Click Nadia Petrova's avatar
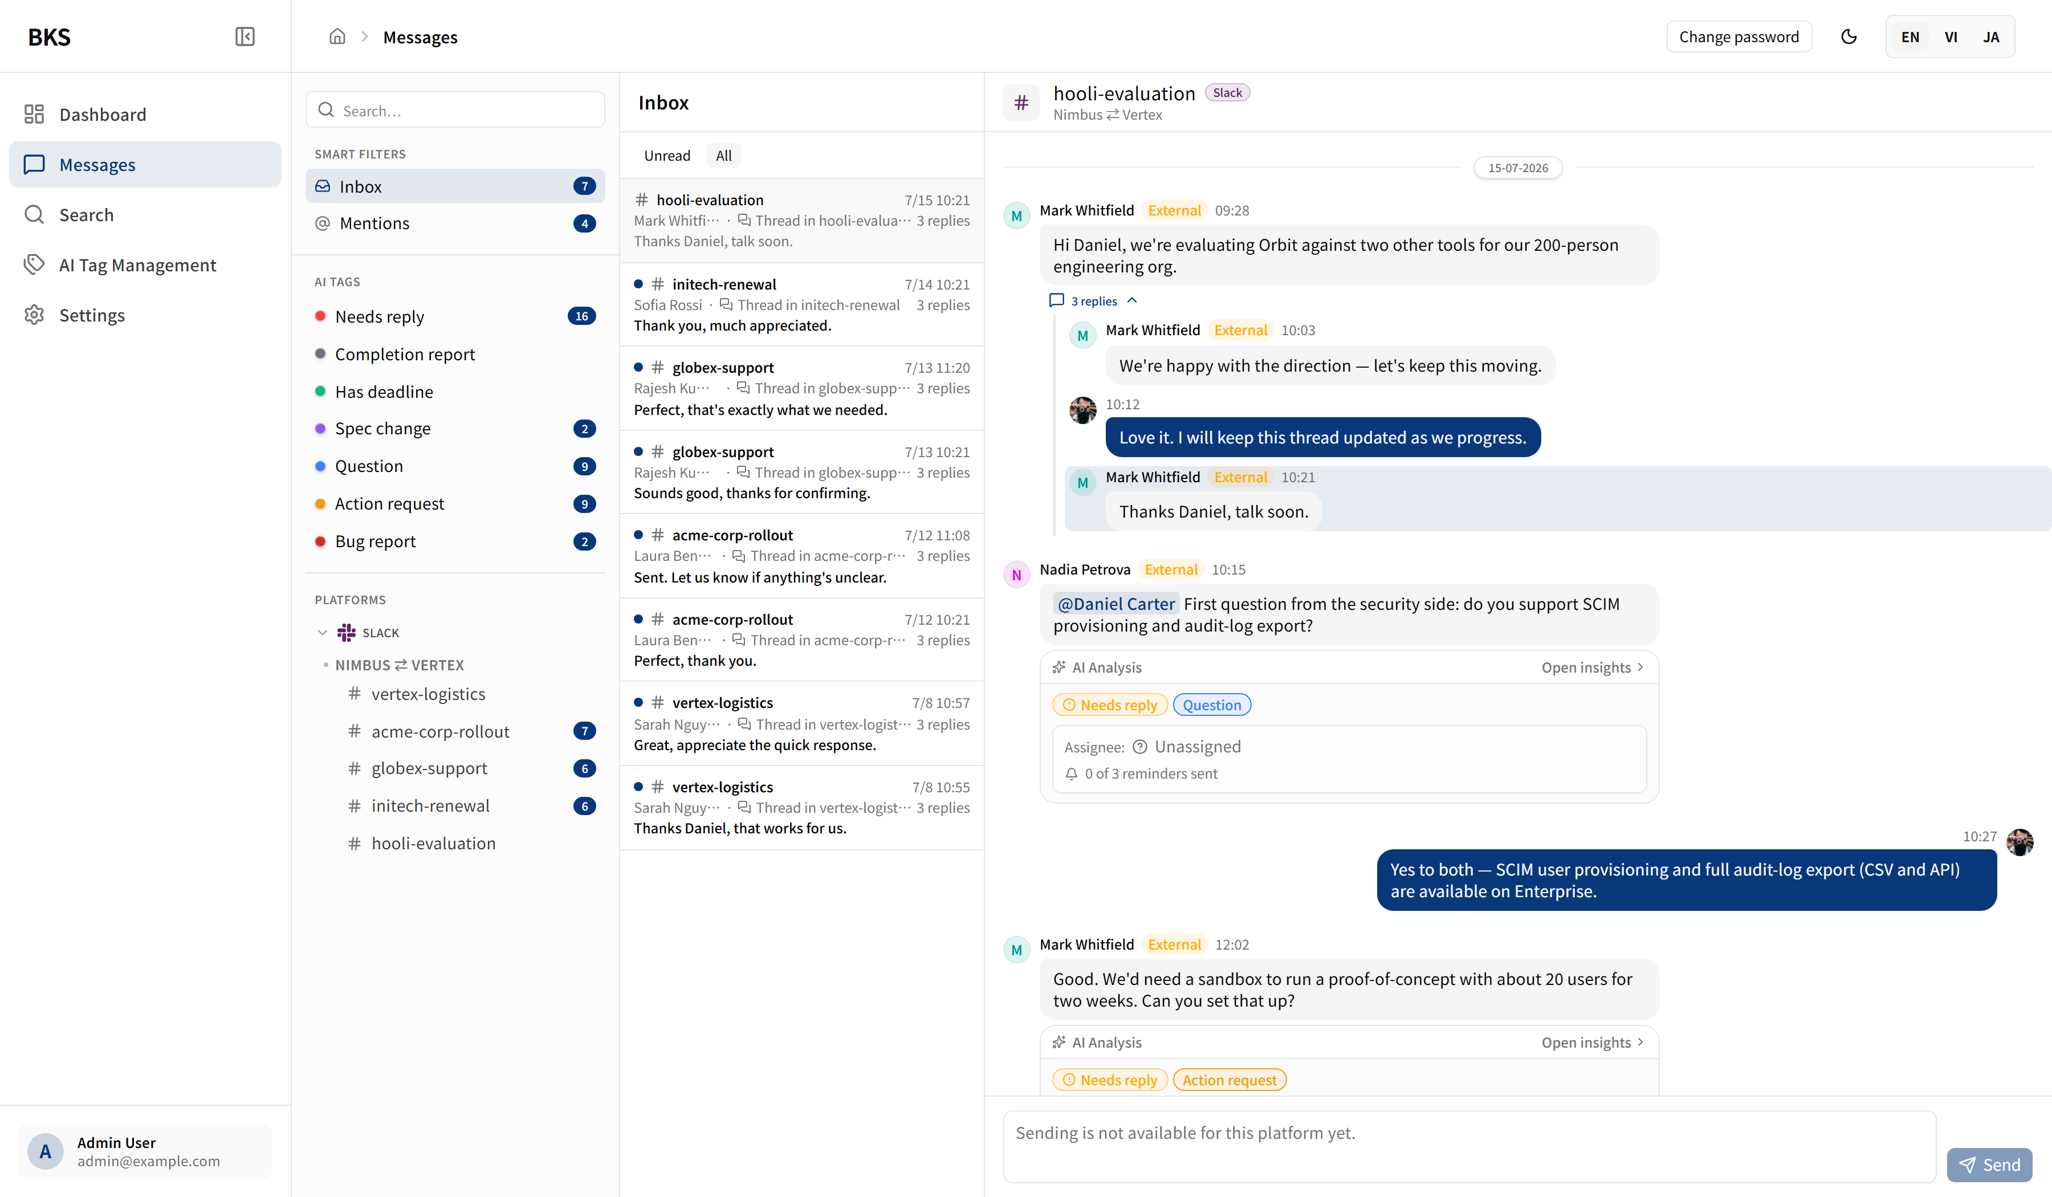Screen dimensions: 2052x1197 (1016, 575)
